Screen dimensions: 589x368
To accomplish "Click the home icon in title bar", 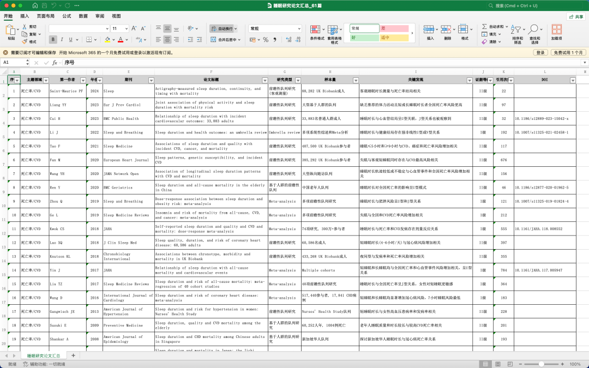I will click(35, 5).
